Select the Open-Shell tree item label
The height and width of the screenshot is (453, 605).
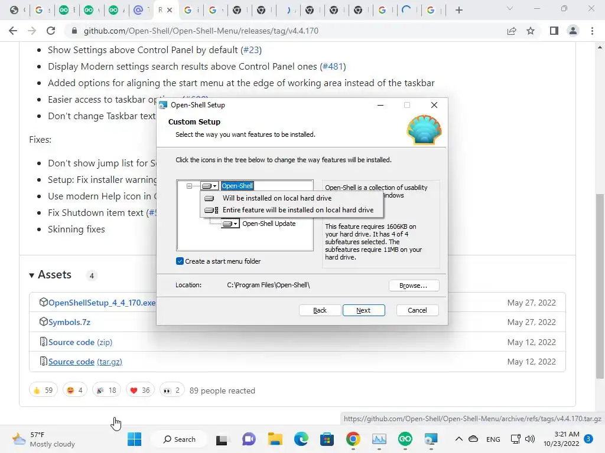[238, 186]
